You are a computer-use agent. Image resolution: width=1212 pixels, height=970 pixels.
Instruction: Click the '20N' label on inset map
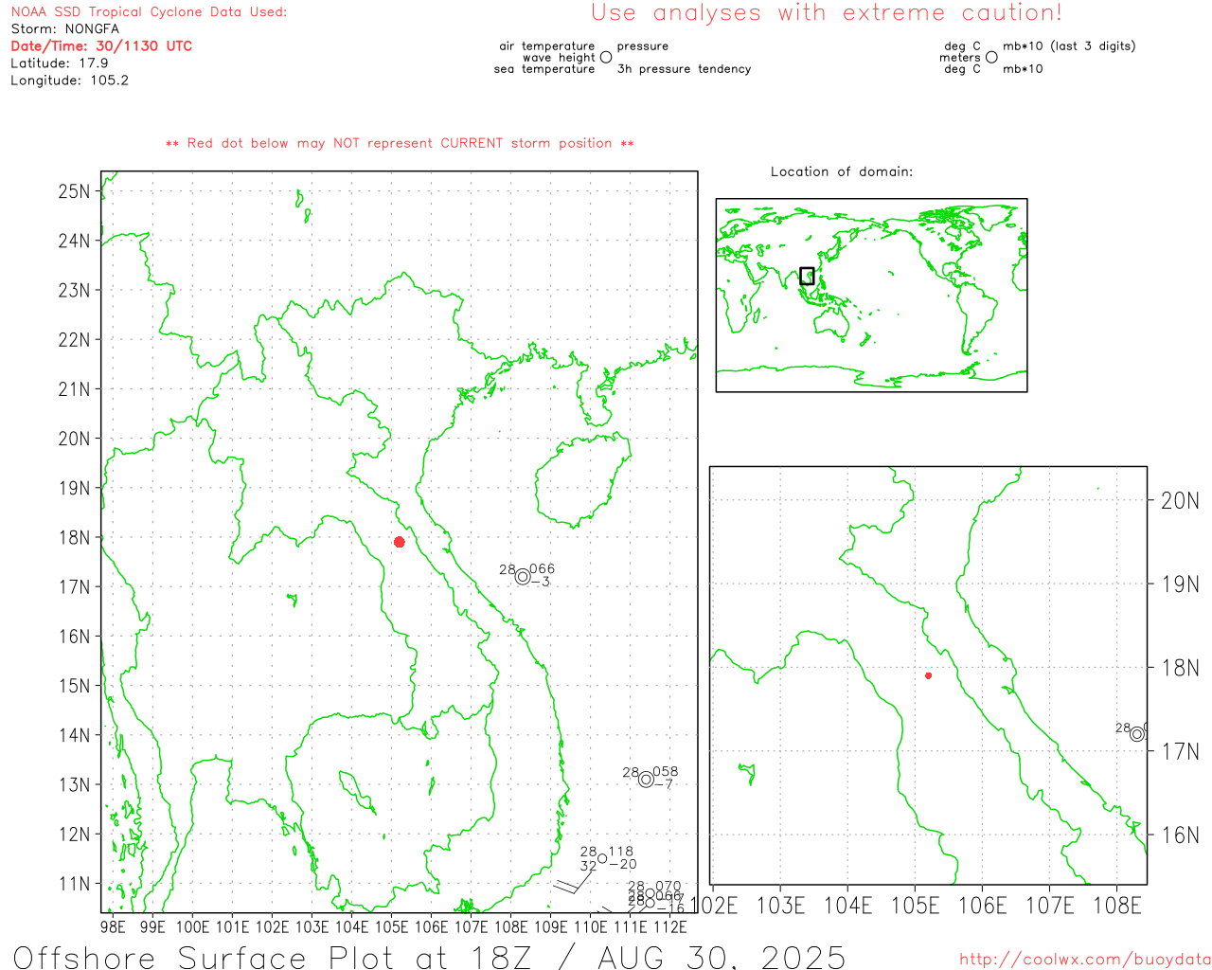click(1180, 500)
